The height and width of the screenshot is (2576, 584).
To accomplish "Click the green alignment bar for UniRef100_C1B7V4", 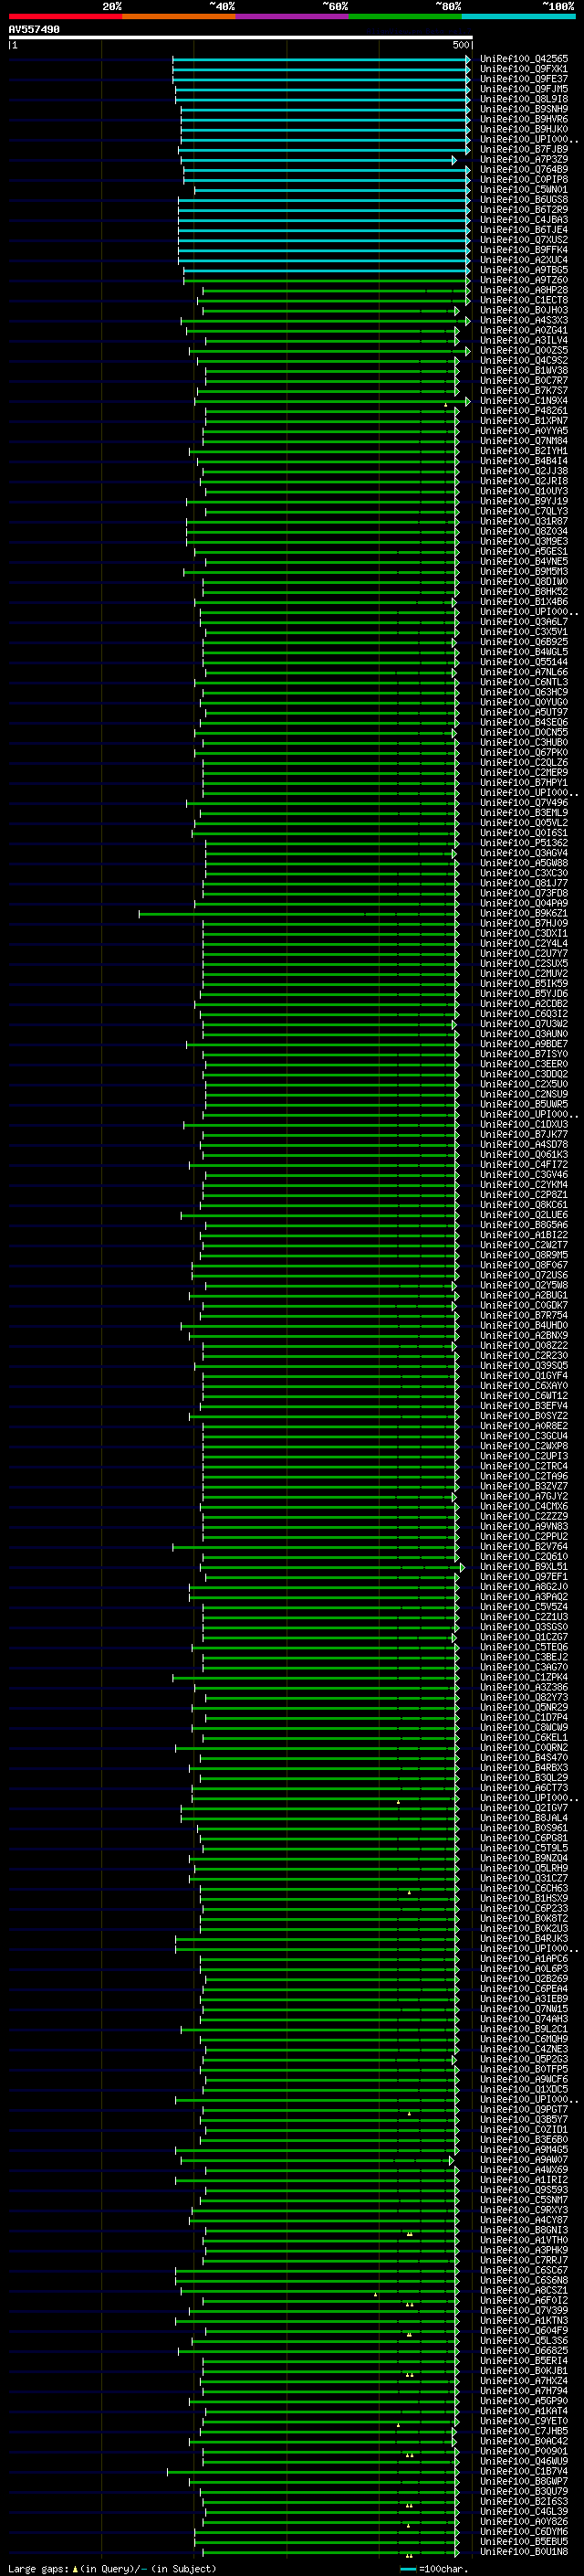I will (312, 2471).
